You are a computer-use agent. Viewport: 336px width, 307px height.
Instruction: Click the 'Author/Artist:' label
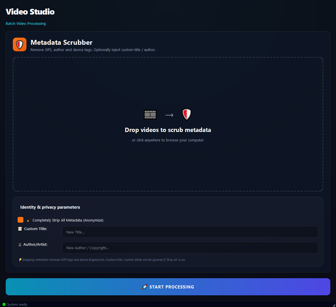[35, 244]
